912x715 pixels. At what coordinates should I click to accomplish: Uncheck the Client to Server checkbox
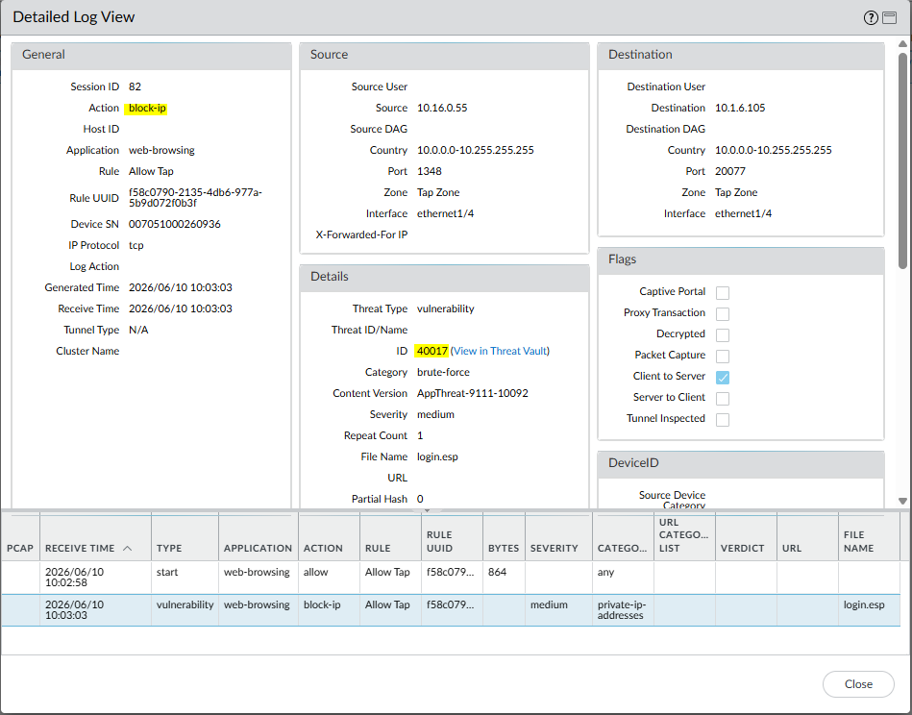click(723, 378)
